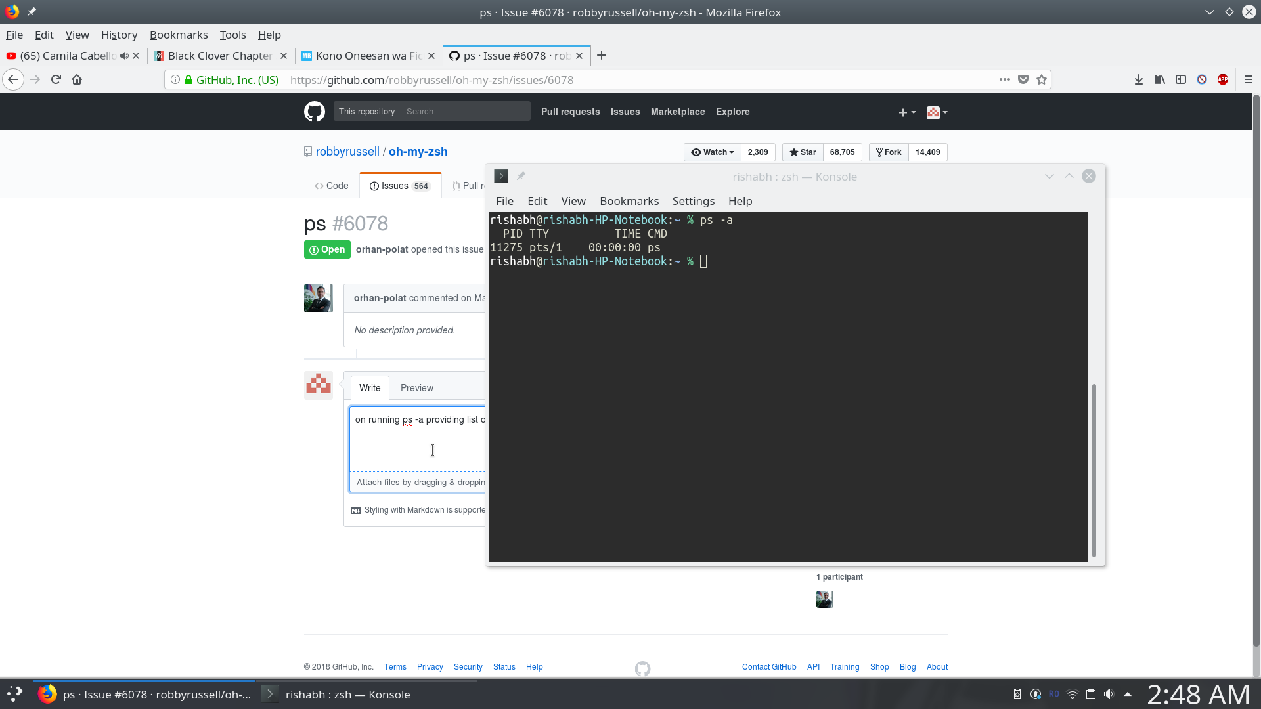Click the Octocat logo in the page footer
Image resolution: width=1261 pixels, height=709 pixels.
pyautogui.click(x=642, y=668)
